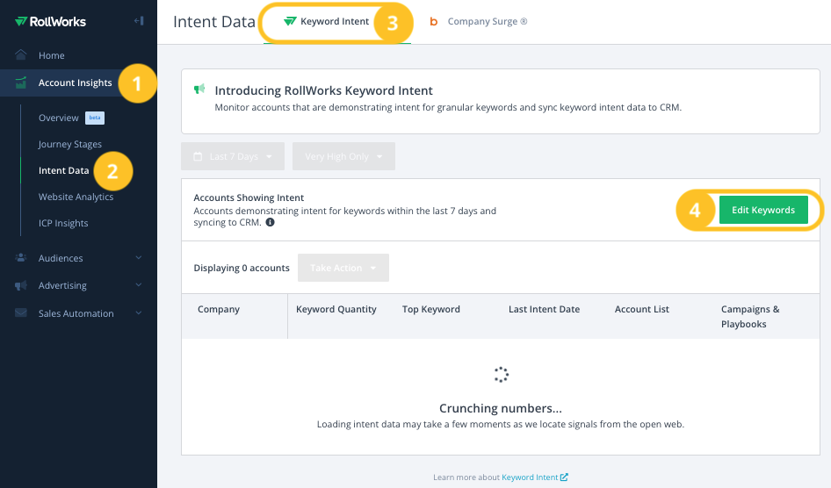This screenshot has width=831, height=488.
Task: Open ICP Insights
Action: pos(63,223)
